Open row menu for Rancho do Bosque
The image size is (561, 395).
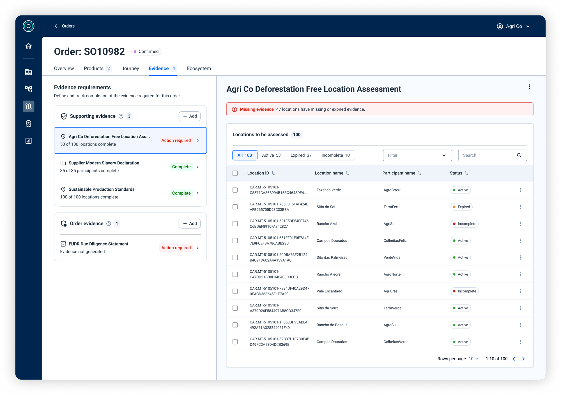(520, 325)
